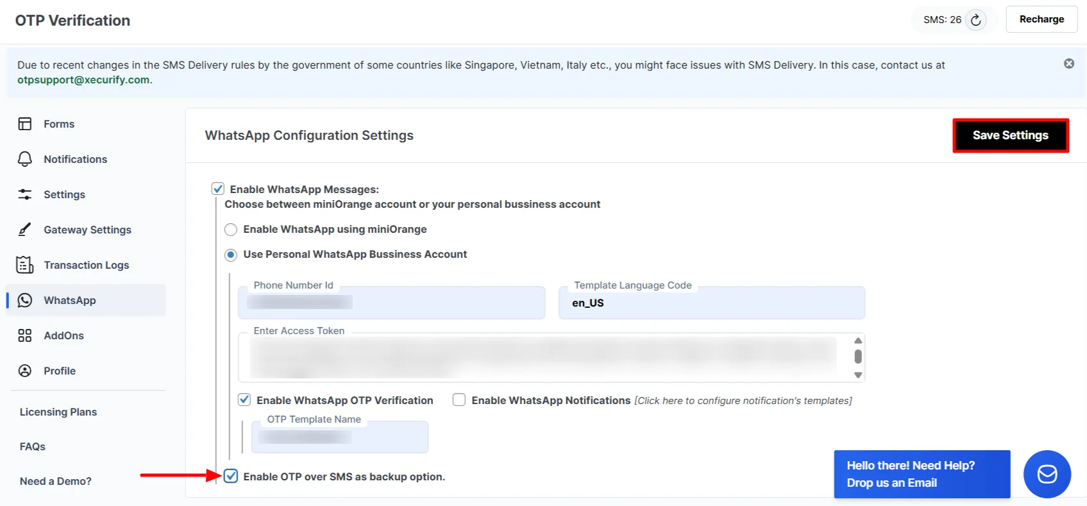Image resolution: width=1087 pixels, height=506 pixels.
Task: Dismiss the SMS delivery notice banner
Action: pos(1069,63)
